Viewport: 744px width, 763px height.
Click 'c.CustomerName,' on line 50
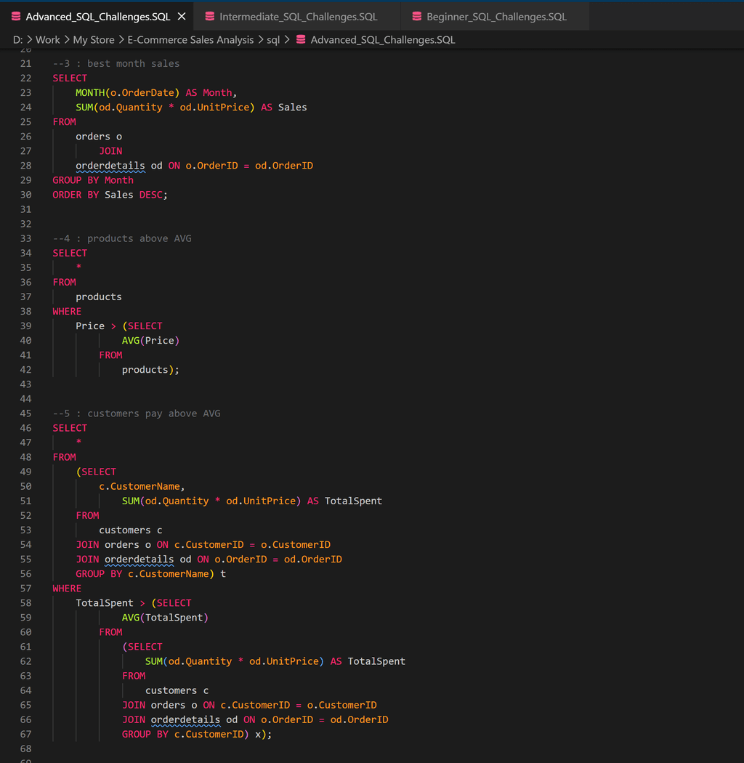(x=142, y=487)
